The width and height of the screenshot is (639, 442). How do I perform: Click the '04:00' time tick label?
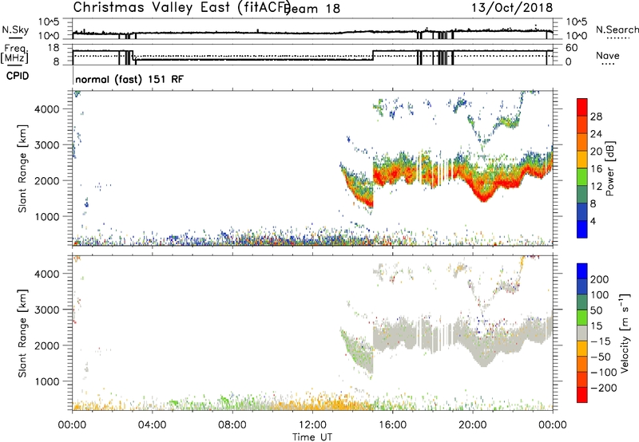153,425
